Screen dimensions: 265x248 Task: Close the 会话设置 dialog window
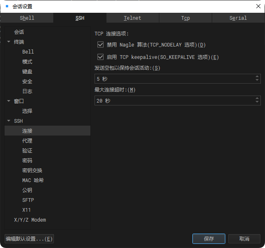(258, 6)
